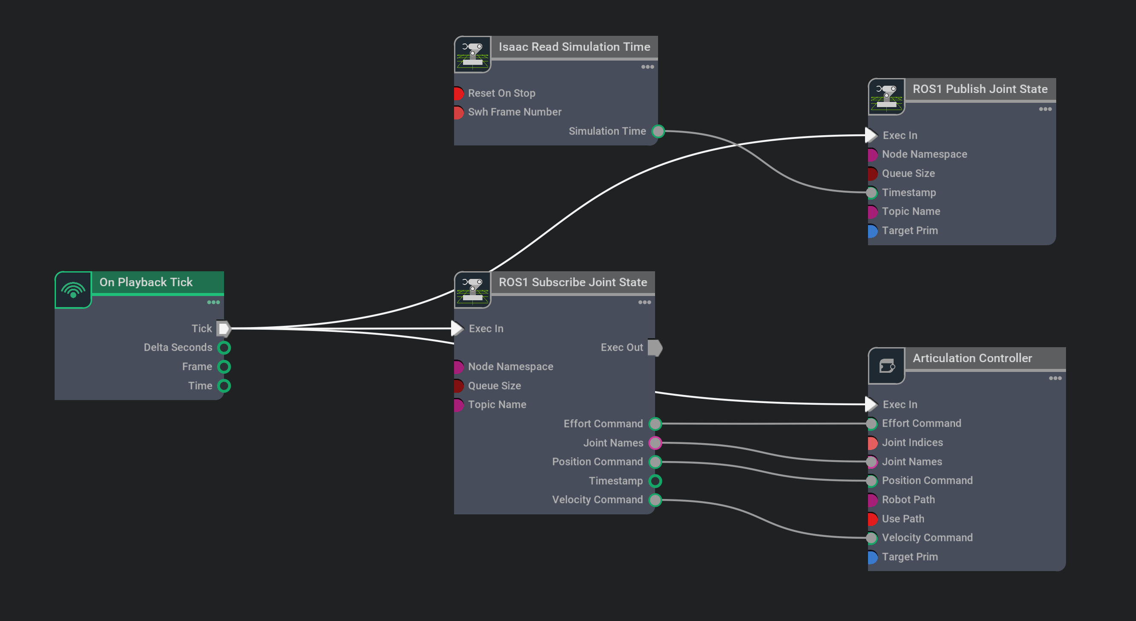Screen dimensions: 1136x621
Task: Click the Subscribe Timestamp output port
Action: tap(655, 481)
